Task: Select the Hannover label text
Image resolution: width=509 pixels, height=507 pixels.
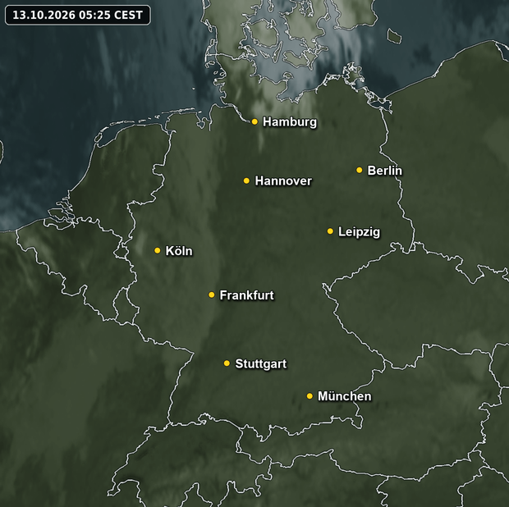Action: (x=283, y=181)
